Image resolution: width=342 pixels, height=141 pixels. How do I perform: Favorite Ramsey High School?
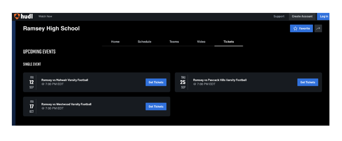point(301,29)
